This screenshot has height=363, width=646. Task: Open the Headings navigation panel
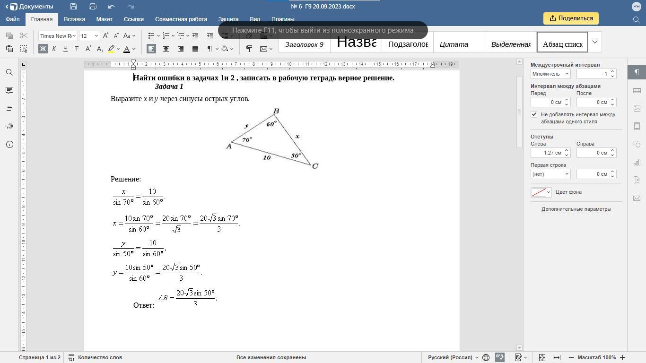[x=9, y=108]
